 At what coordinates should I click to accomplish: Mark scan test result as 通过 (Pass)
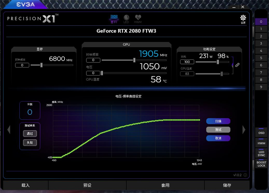[x=30, y=134]
